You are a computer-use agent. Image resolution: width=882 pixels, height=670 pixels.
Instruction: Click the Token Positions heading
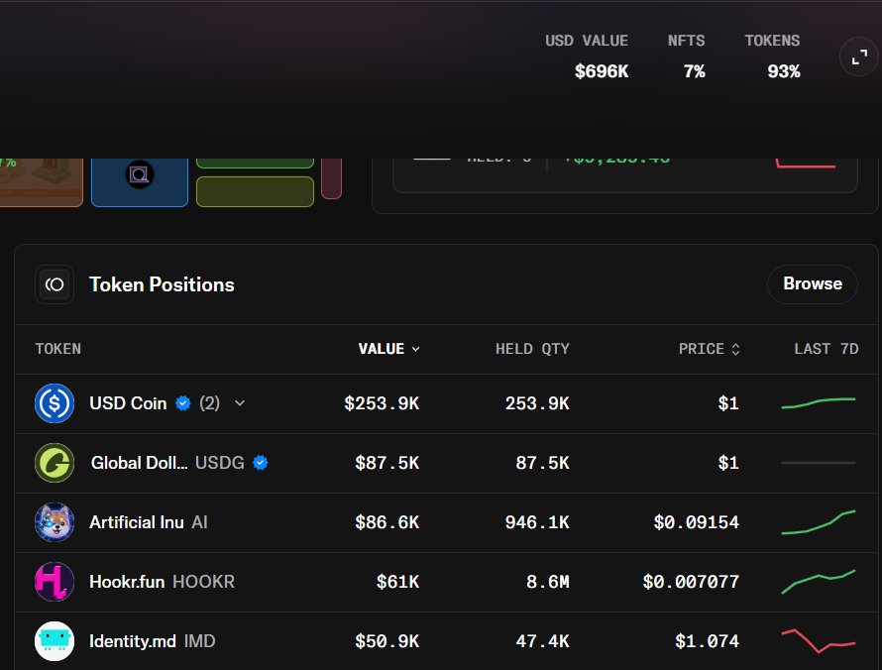162,284
